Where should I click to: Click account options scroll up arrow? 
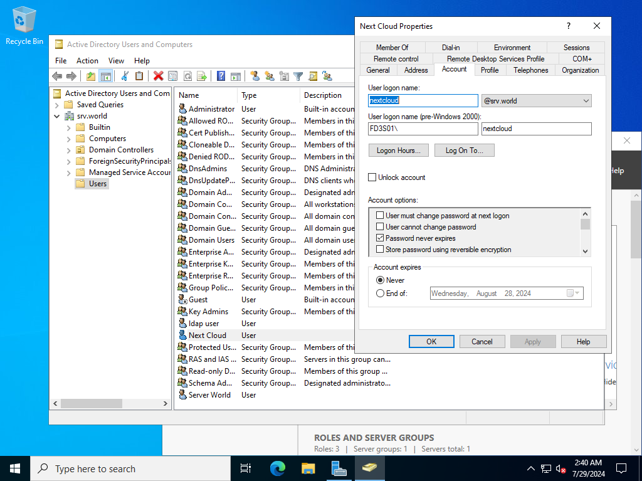point(585,214)
